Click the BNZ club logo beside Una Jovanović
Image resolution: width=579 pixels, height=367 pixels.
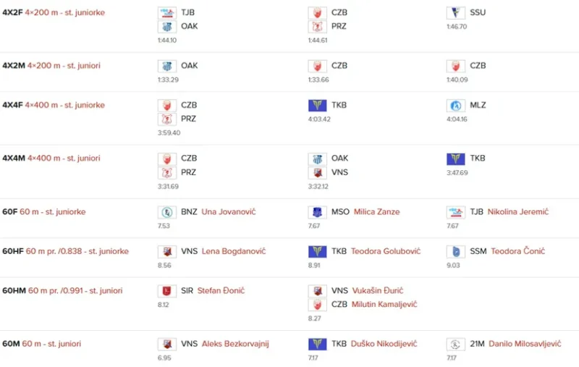coord(167,212)
